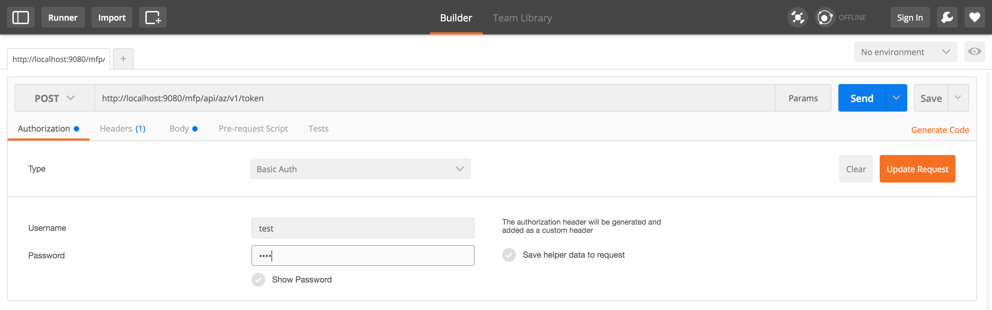Toggle the sidebar panel icon
Viewport: 992px width, 310px height.
pyautogui.click(x=20, y=17)
